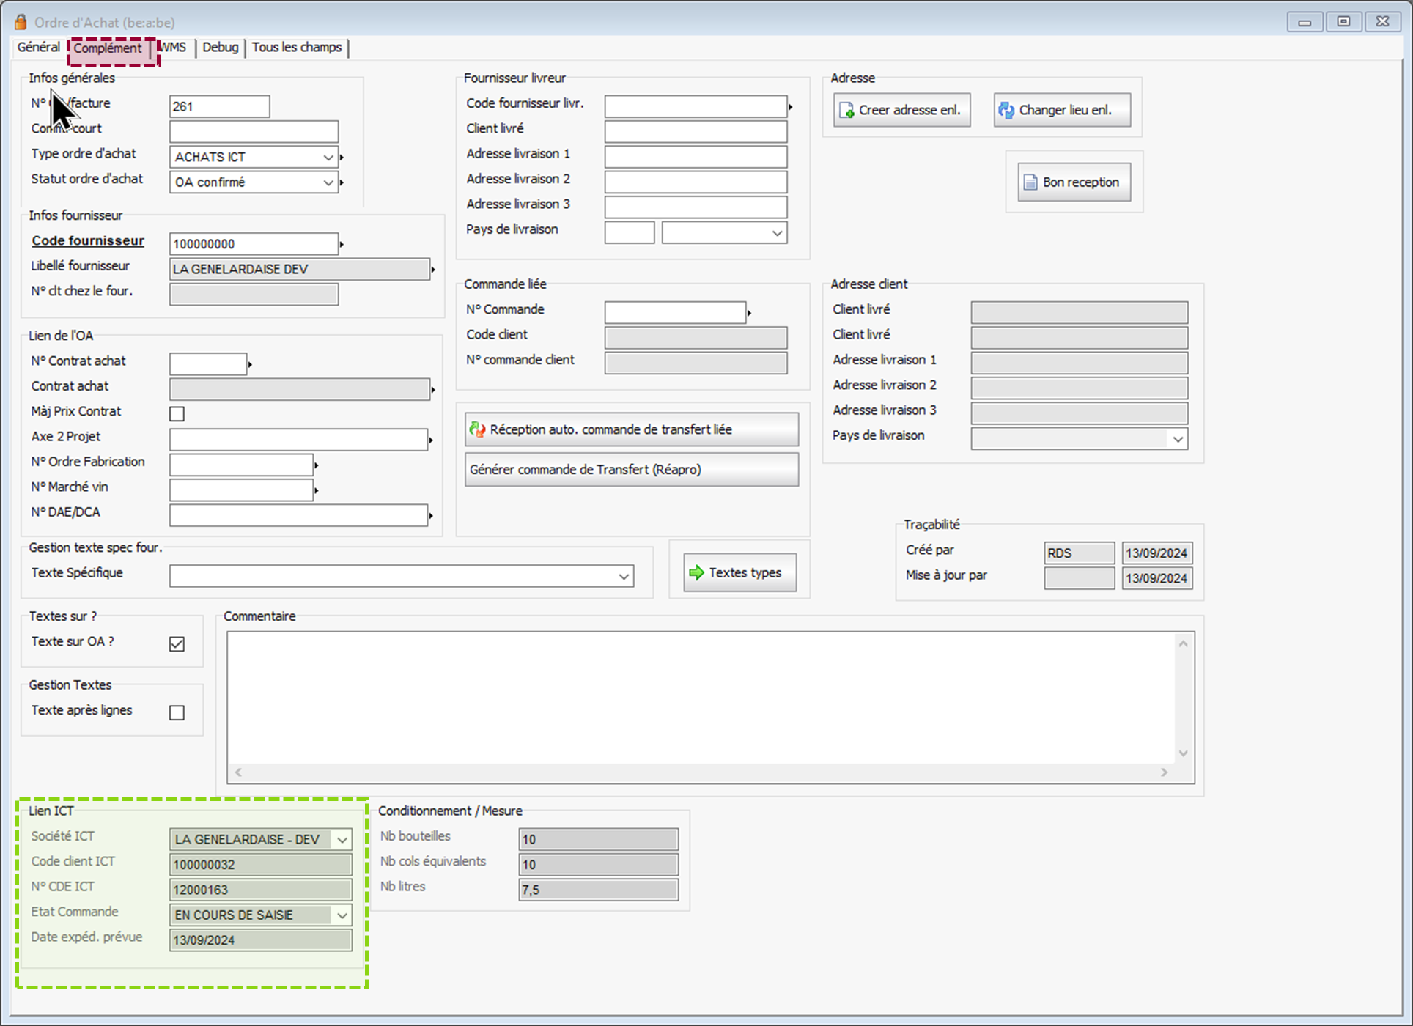Click the Commentaire horizontal scrollbar track
The image size is (1413, 1026).
click(x=700, y=772)
